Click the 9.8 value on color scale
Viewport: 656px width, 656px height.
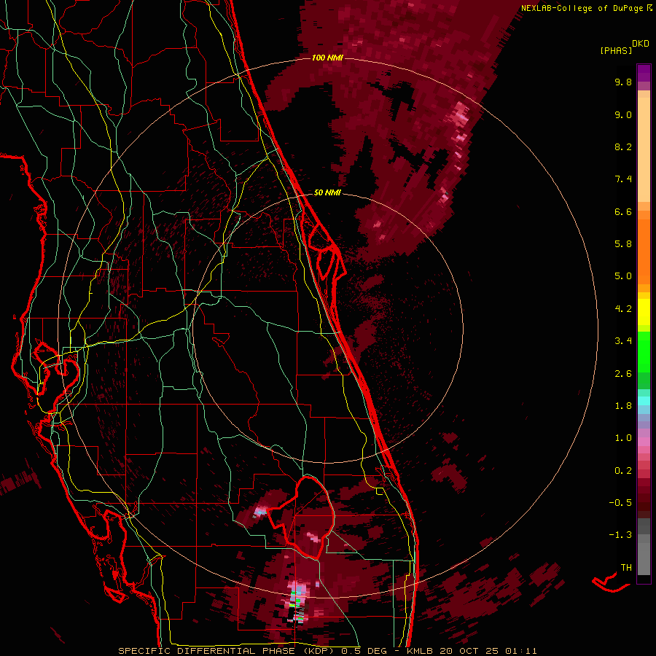(x=623, y=82)
